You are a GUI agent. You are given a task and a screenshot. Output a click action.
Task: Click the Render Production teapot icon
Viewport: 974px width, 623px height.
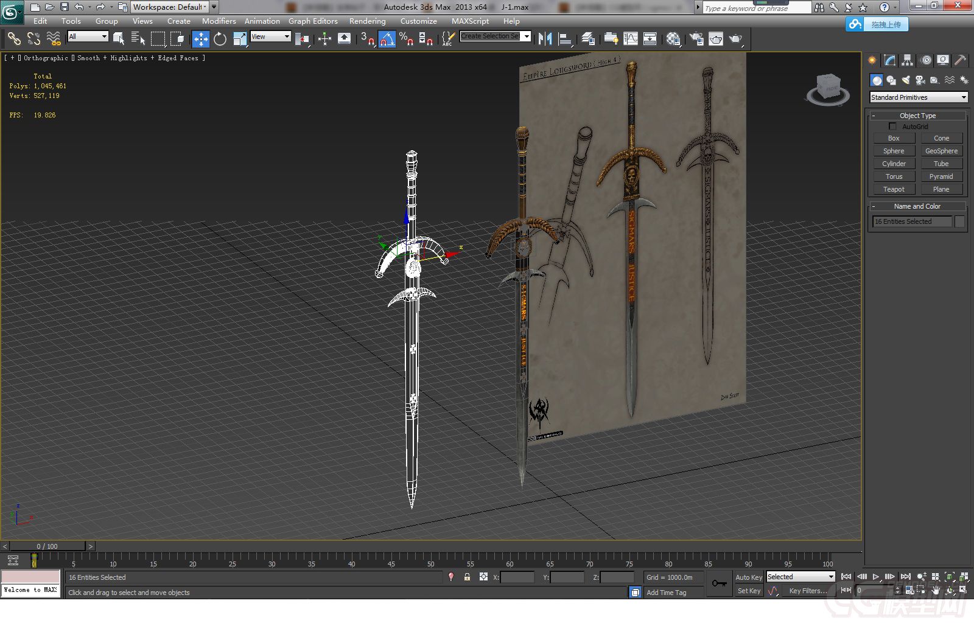point(736,39)
